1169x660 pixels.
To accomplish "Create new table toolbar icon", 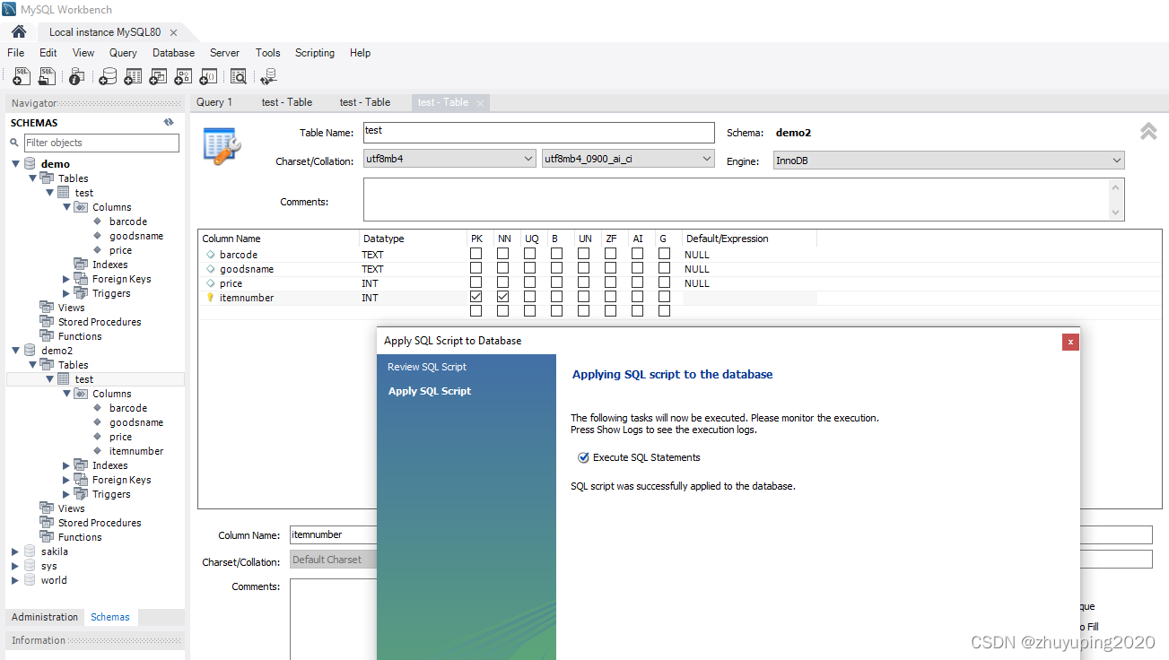I will click(x=133, y=77).
